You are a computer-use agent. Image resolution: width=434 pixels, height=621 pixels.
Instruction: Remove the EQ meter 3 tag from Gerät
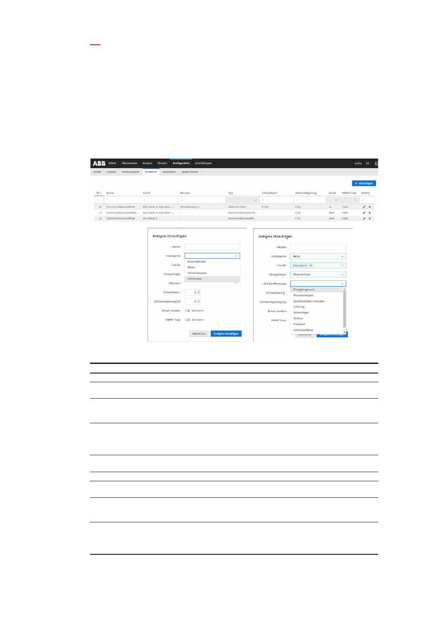tap(311, 265)
